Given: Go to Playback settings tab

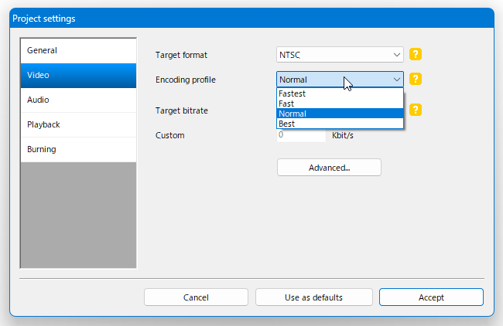Looking at the screenshot, I should click(78, 124).
